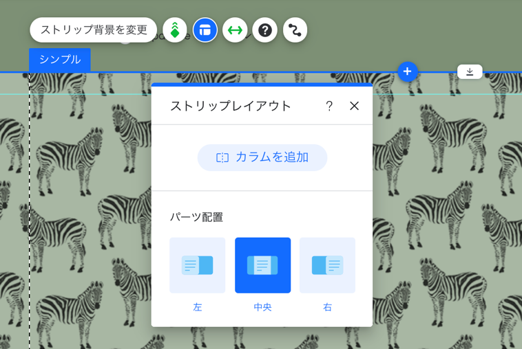The width and height of the screenshot is (522, 349).
Task: Click the ストリップレイアウト panel title
Action: click(x=231, y=106)
